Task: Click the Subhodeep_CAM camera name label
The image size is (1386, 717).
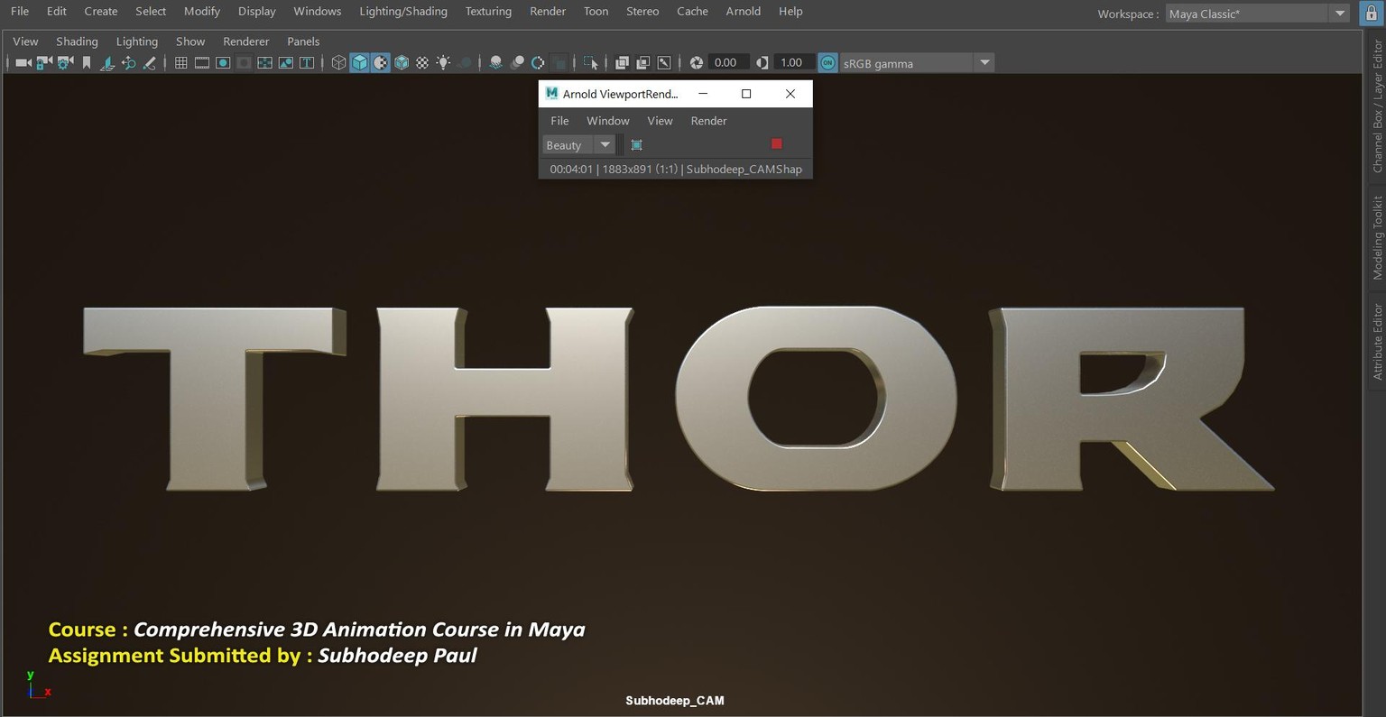Action: [675, 701]
